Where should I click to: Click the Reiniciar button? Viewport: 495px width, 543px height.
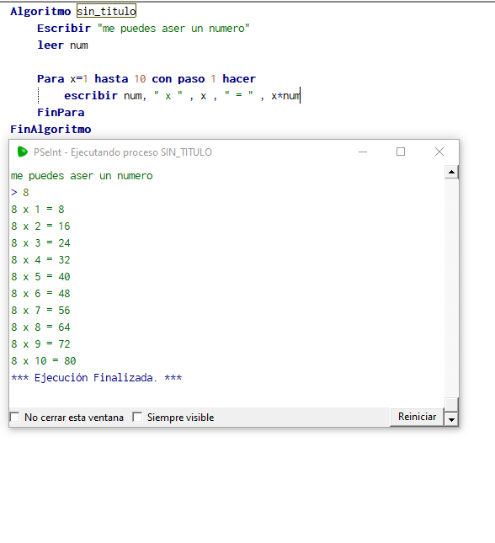click(417, 417)
